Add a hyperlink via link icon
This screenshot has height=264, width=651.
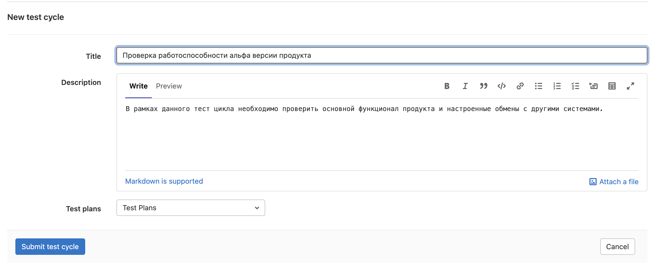[520, 86]
